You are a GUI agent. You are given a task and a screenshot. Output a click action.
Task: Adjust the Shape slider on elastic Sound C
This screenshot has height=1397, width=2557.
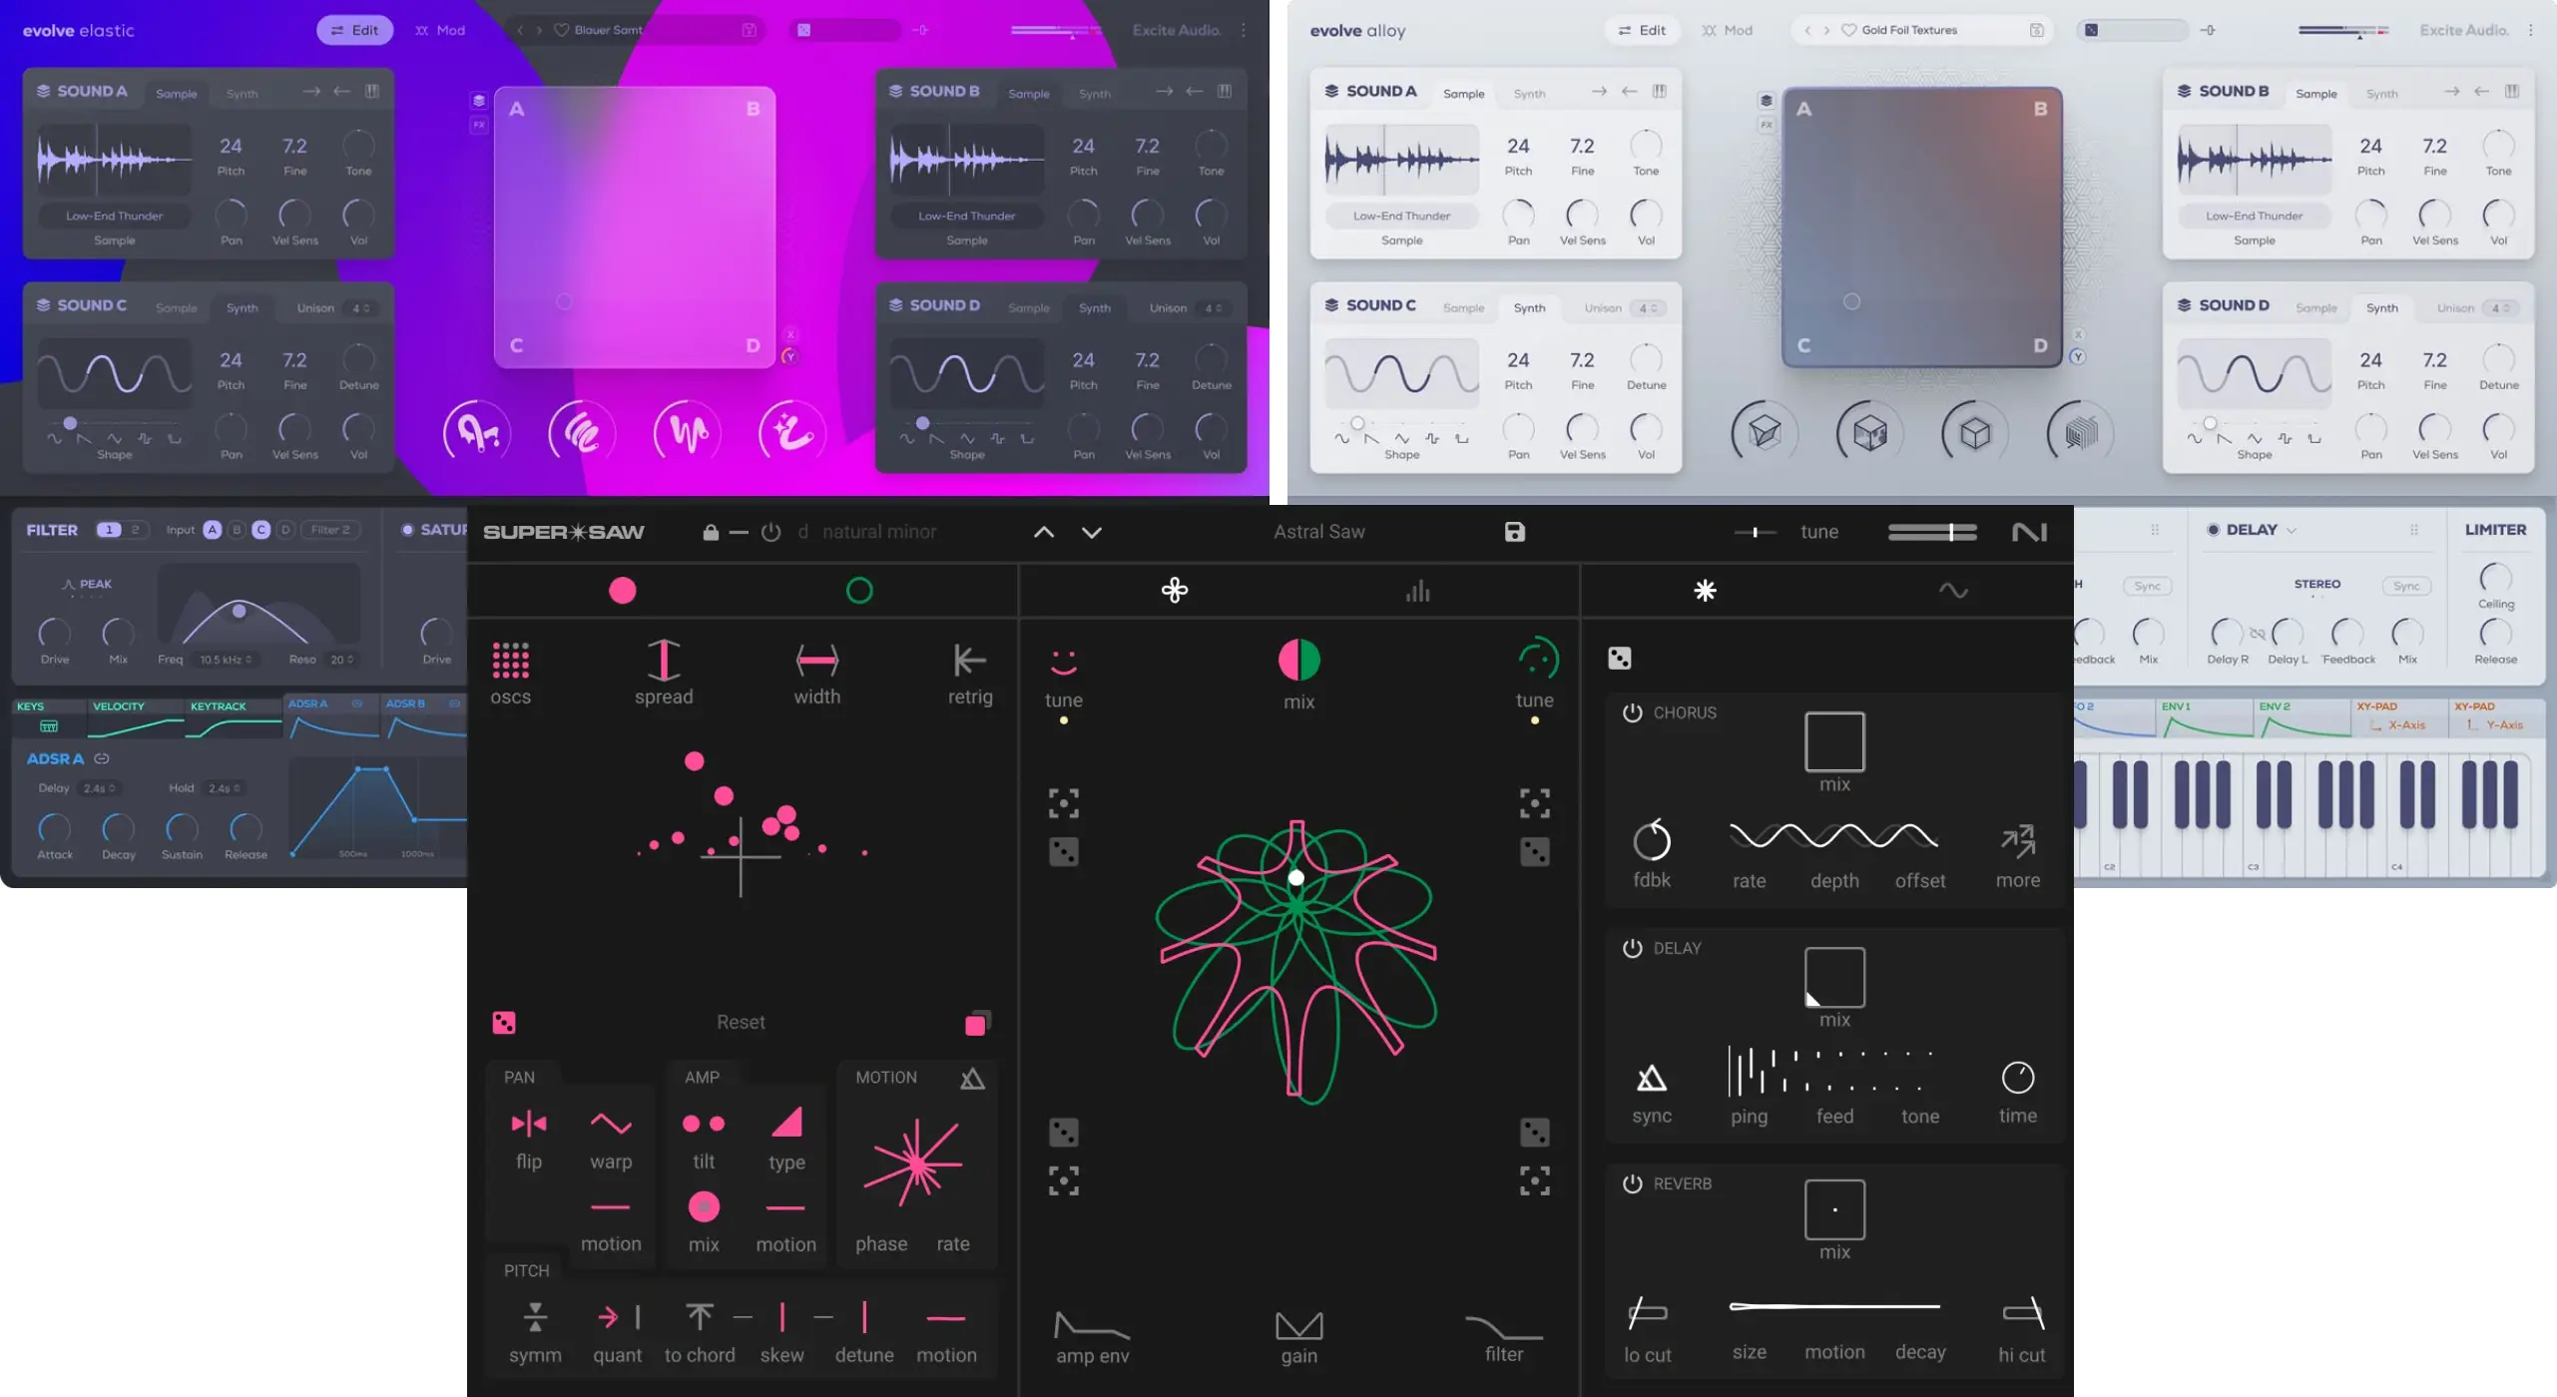coord(114,424)
